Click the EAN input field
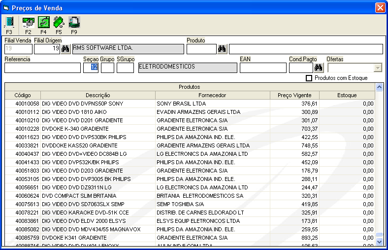This screenshot has width=388, height=250. tap(263, 68)
